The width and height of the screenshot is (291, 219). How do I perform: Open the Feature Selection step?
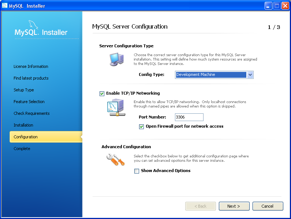pos(29,102)
